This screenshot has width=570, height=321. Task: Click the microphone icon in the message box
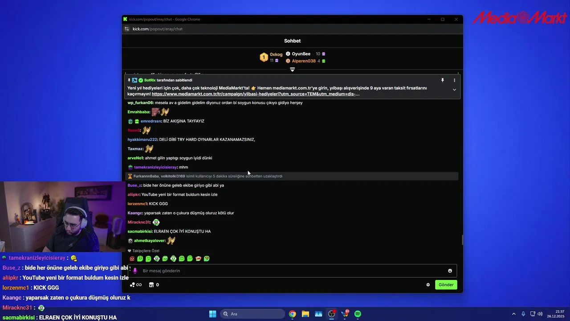pos(135,271)
